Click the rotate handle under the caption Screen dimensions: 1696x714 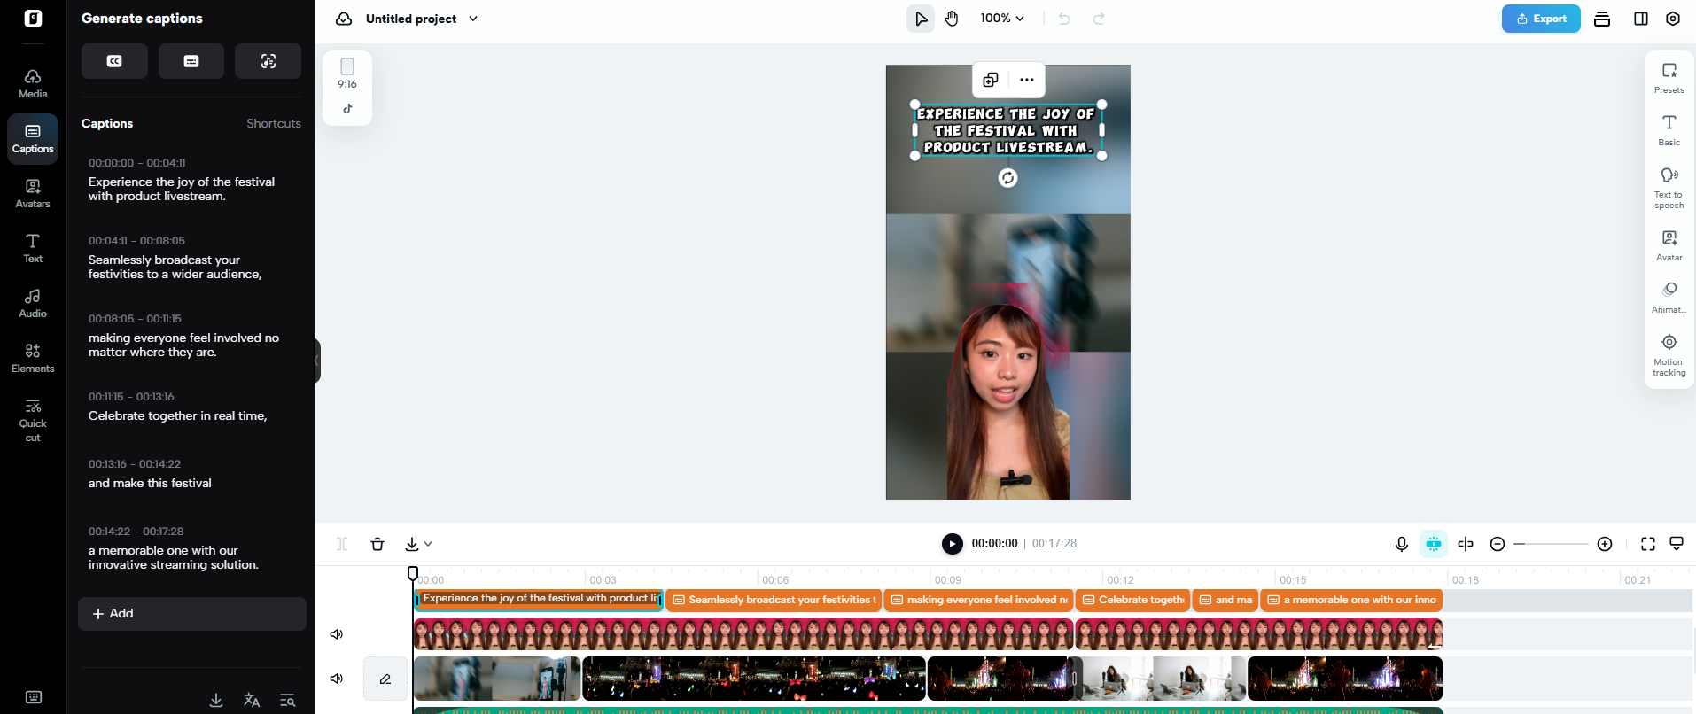click(1007, 178)
